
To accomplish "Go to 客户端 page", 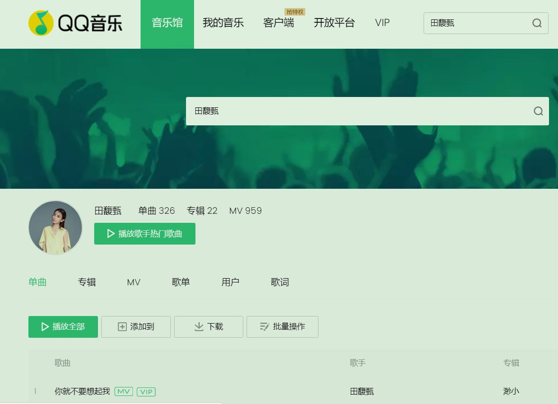I will (279, 23).
